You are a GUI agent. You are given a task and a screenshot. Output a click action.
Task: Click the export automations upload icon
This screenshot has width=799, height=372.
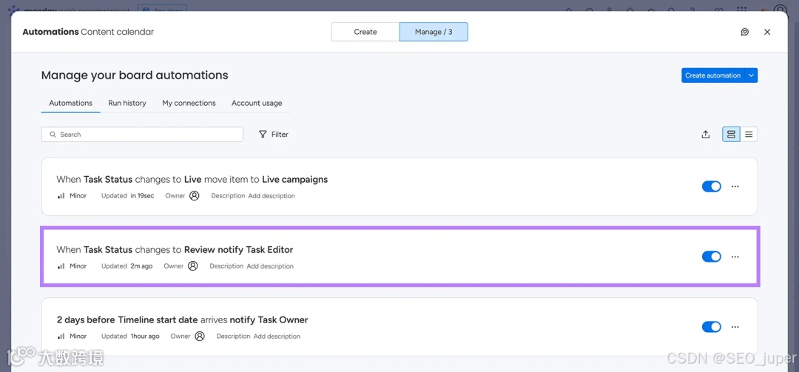point(706,135)
